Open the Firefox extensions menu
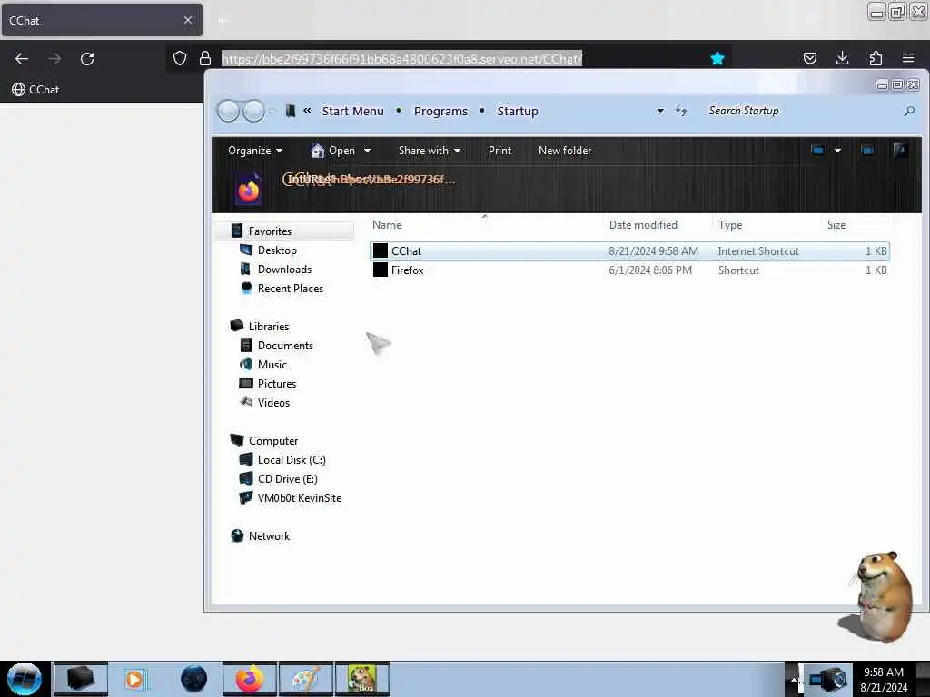 876,58
